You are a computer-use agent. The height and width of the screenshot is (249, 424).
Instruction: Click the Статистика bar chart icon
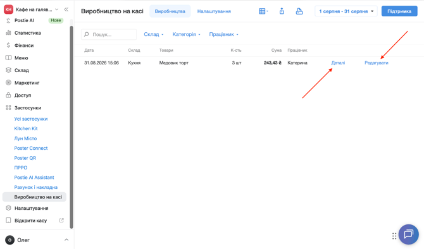pos(8,33)
